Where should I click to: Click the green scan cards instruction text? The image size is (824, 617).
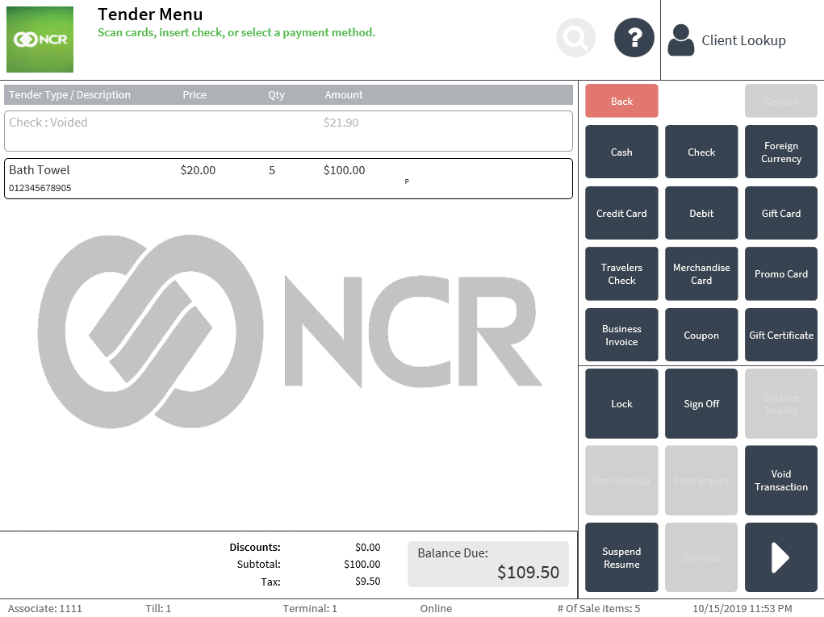[x=236, y=32]
